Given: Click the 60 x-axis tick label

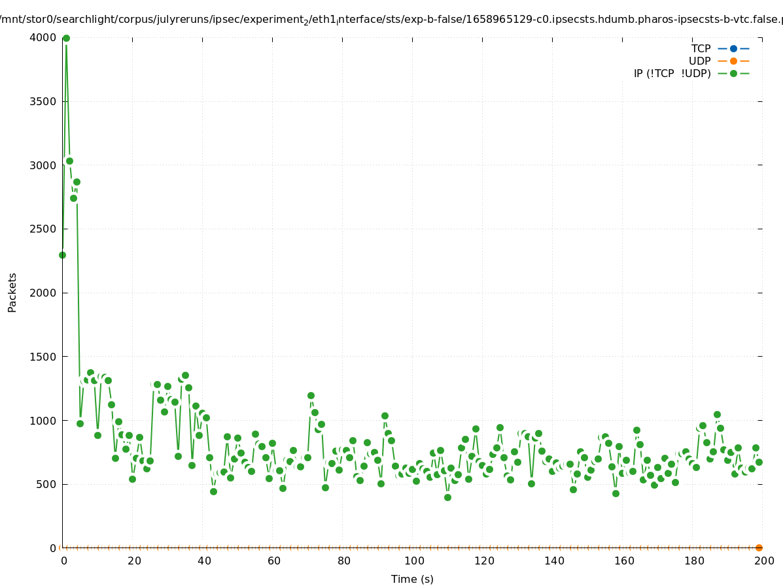Looking at the screenshot, I should 273,561.
